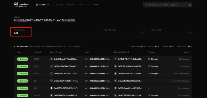207x98 pixels.
Task: Click the partially blurred address heading
Action: coord(44,20)
